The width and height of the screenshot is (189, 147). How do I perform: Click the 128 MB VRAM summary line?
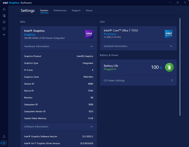(44, 38)
